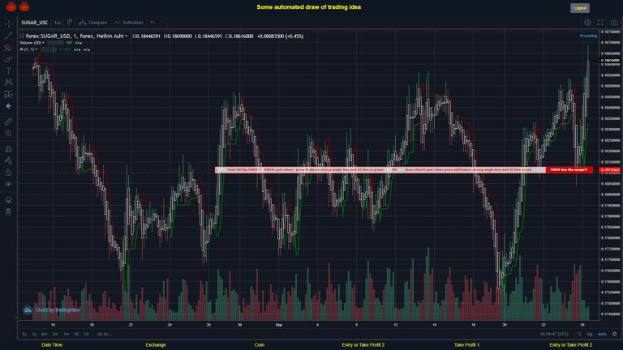
Task: Open the 1m interval dropdown
Action: pyautogui.click(x=58, y=23)
